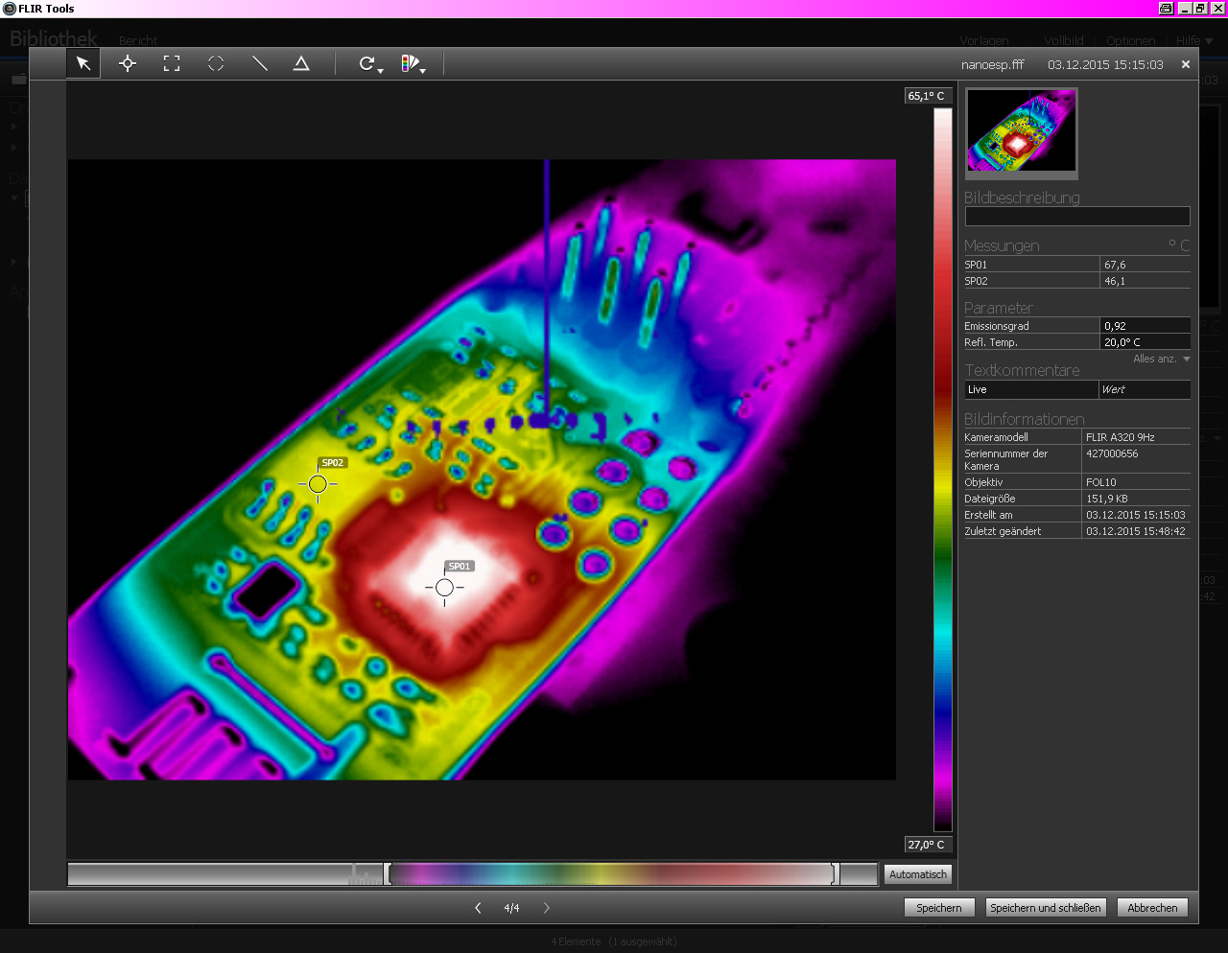Close the image editor with X
This screenshot has width=1228, height=953.
pyautogui.click(x=1186, y=64)
